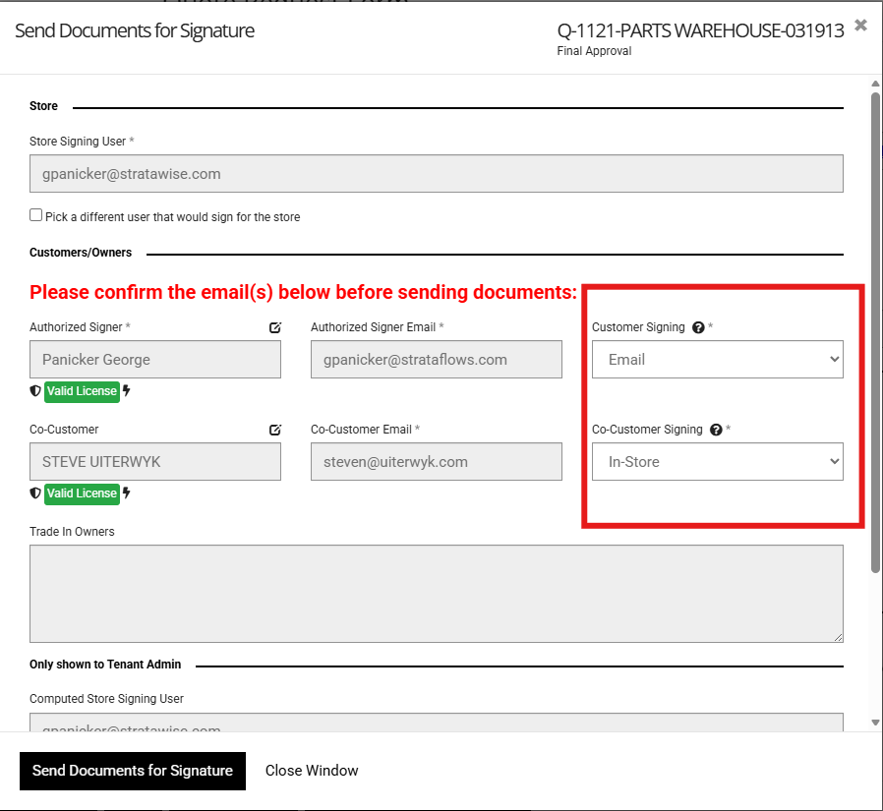Click the lightning bolt icon under STEVE UITERWYK
The height and width of the screenshot is (811, 883).
(127, 493)
